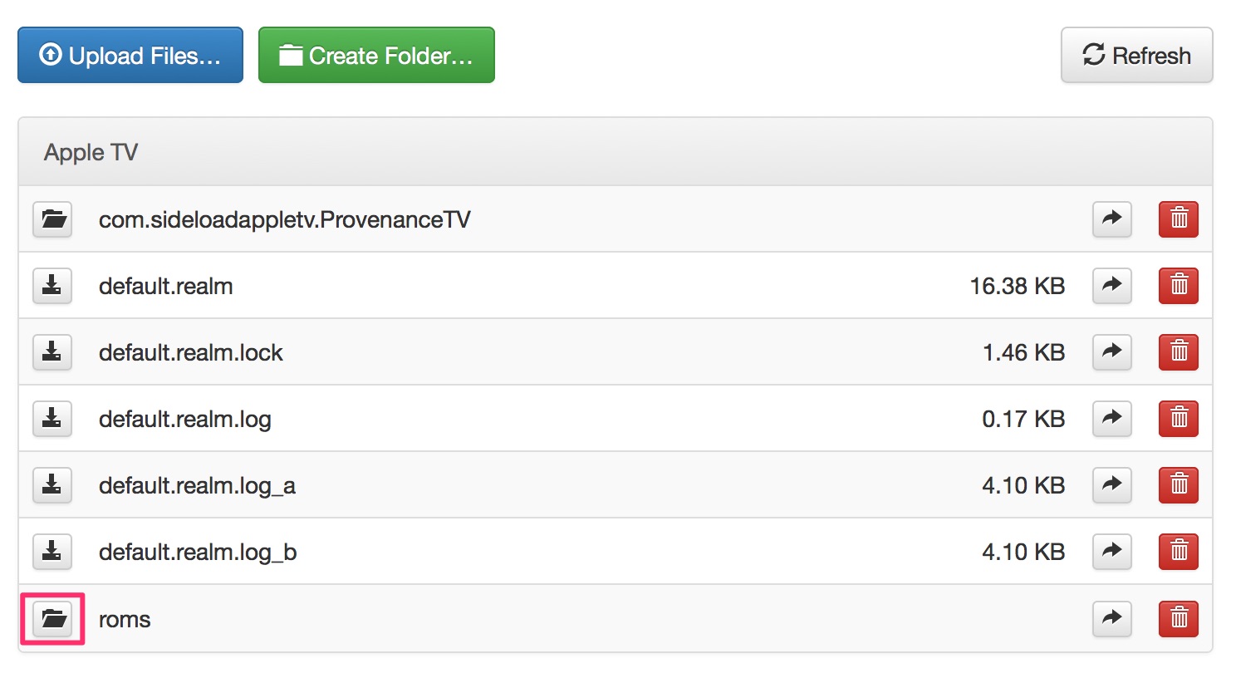
Task: Move the com.sideloadappletv.ProvenanceTV folder
Action: click(1111, 219)
